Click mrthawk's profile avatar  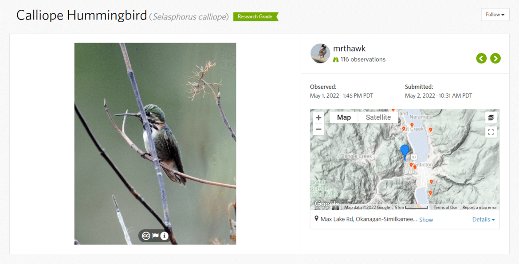coord(320,53)
